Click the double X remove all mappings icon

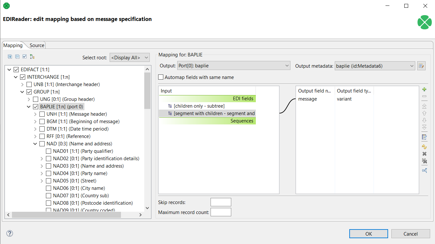pos(424,161)
